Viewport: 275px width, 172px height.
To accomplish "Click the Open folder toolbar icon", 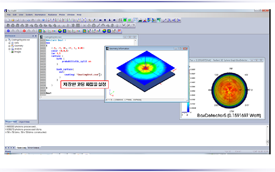I will (x=13, y=20).
